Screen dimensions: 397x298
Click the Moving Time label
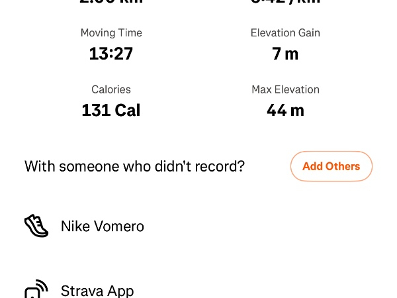pyautogui.click(x=111, y=33)
